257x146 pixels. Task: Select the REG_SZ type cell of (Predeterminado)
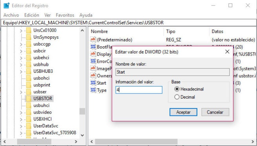[173, 40]
